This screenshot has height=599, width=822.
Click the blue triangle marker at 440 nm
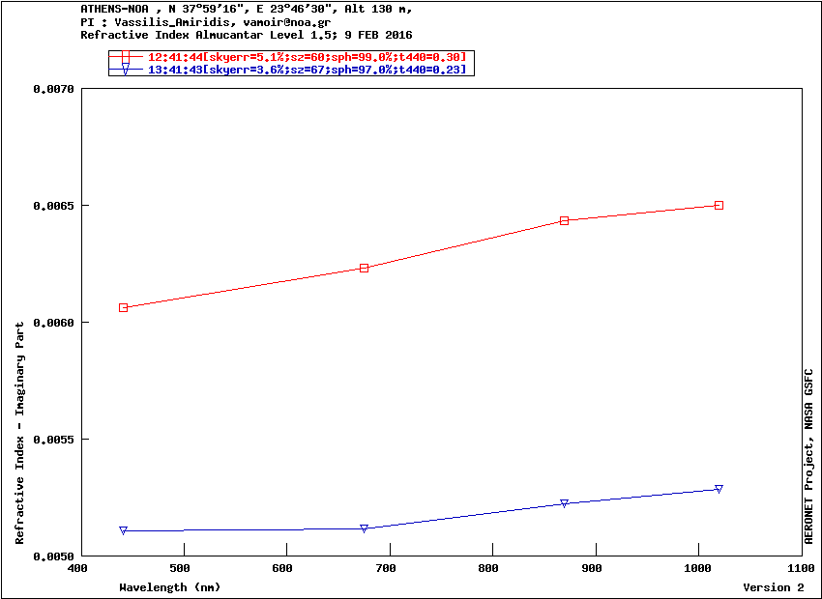pyautogui.click(x=123, y=530)
